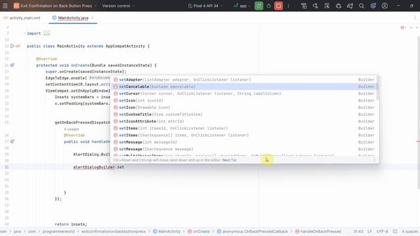Click 'exitconfirmationonbackbuttonpress' breadcrumb

click(x=114, y=231)
